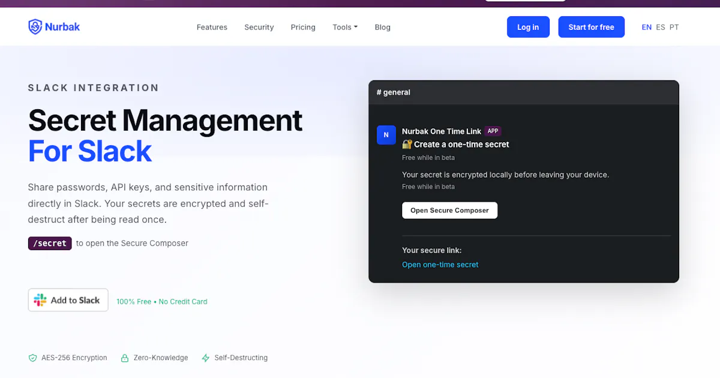Click the /secret command badge
This screenshot has width=720, height=378.
point(50,243)
